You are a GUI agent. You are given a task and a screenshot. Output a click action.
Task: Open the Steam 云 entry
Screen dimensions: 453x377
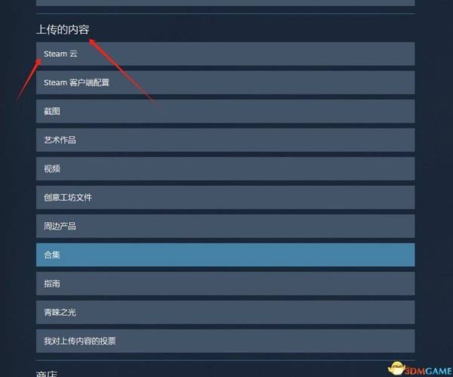(225, 54)
